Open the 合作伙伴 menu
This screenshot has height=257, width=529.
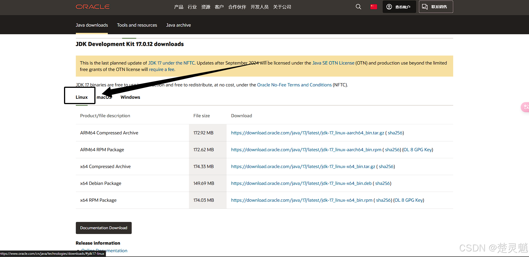pos(237,7)
